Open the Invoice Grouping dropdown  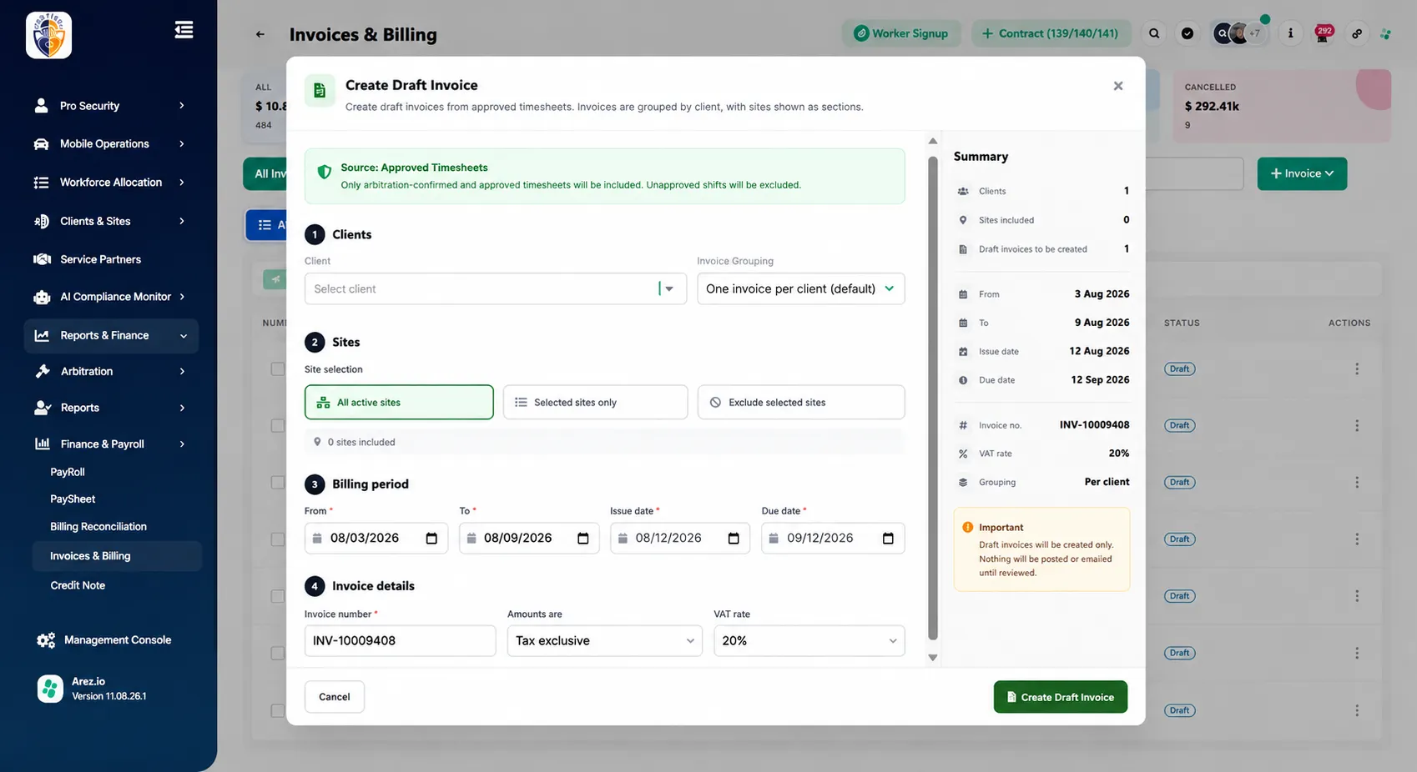tap(801, 288)
